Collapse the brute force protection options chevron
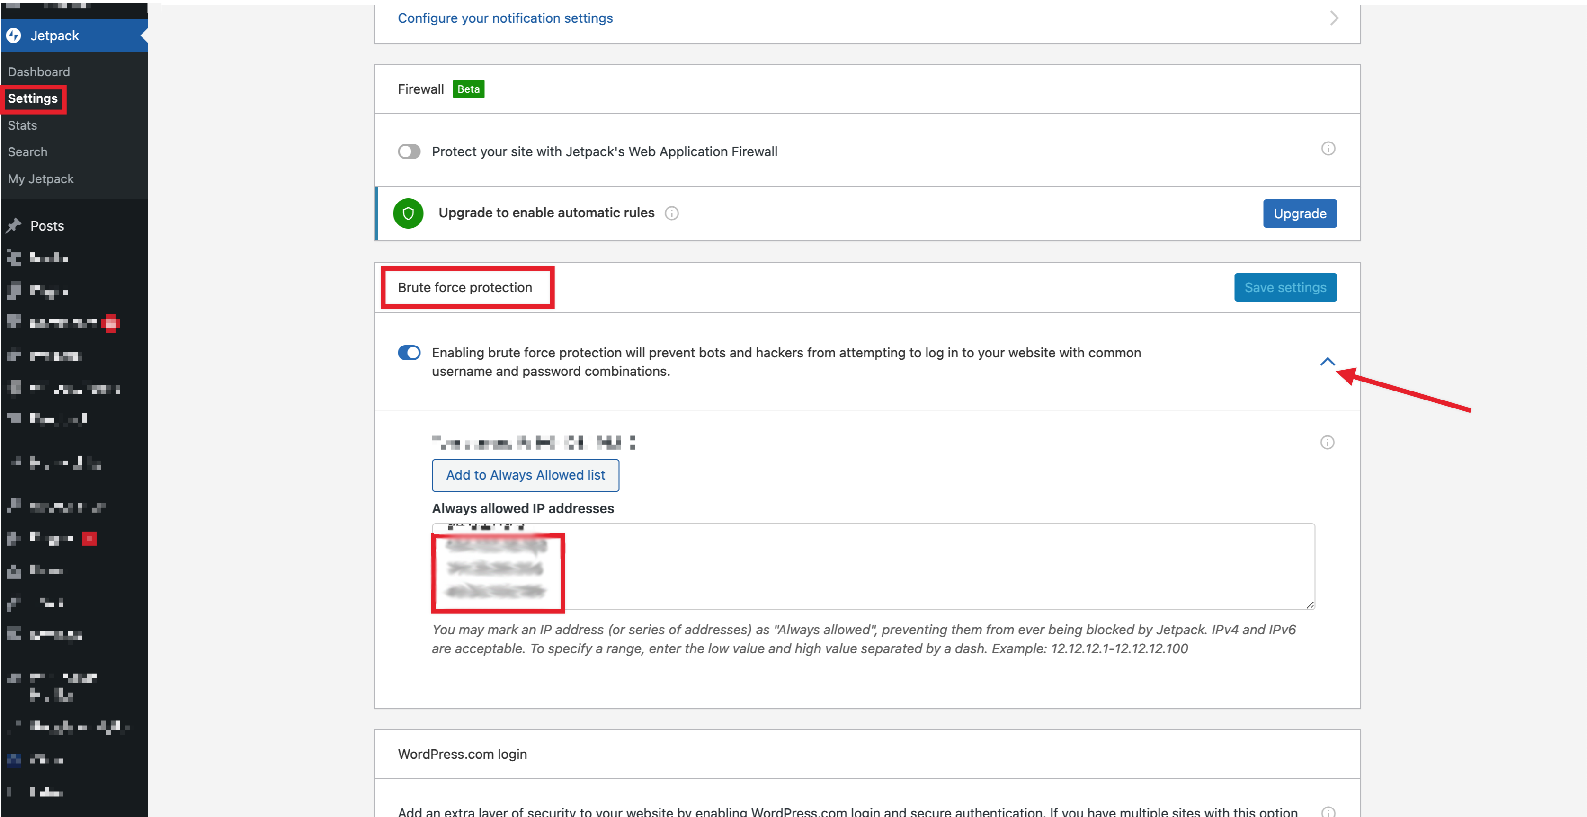Screen dimensions: 1587x817 (x=1328, y=362)
